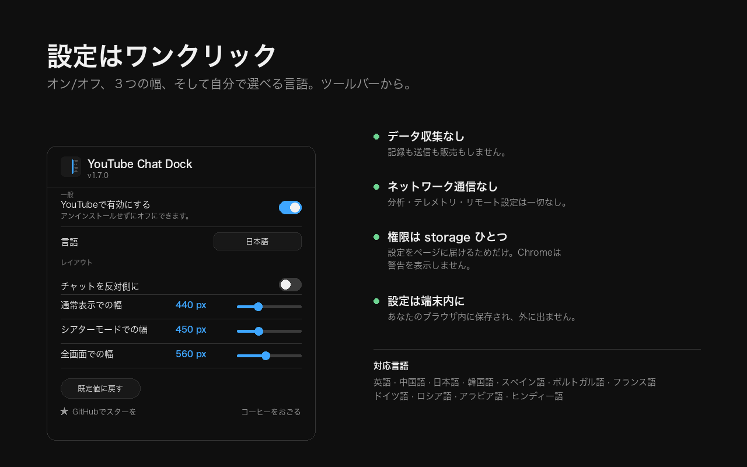Click the シアターモードでの幅 slider

tap(269, 331)
